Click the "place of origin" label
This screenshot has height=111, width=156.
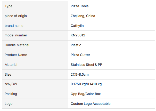(x=15, y=16)
